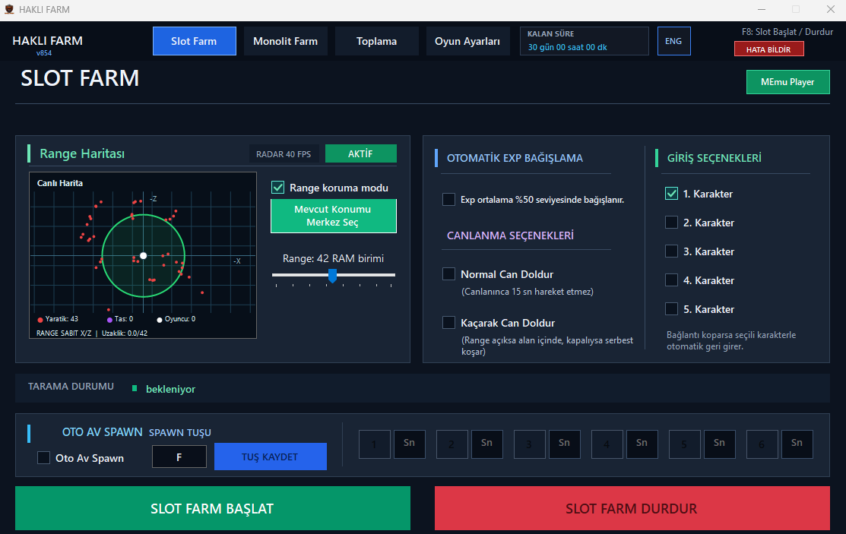
Task: Click the HAKLI FARM app icon in title bar
Action: [x=9, y=9]
